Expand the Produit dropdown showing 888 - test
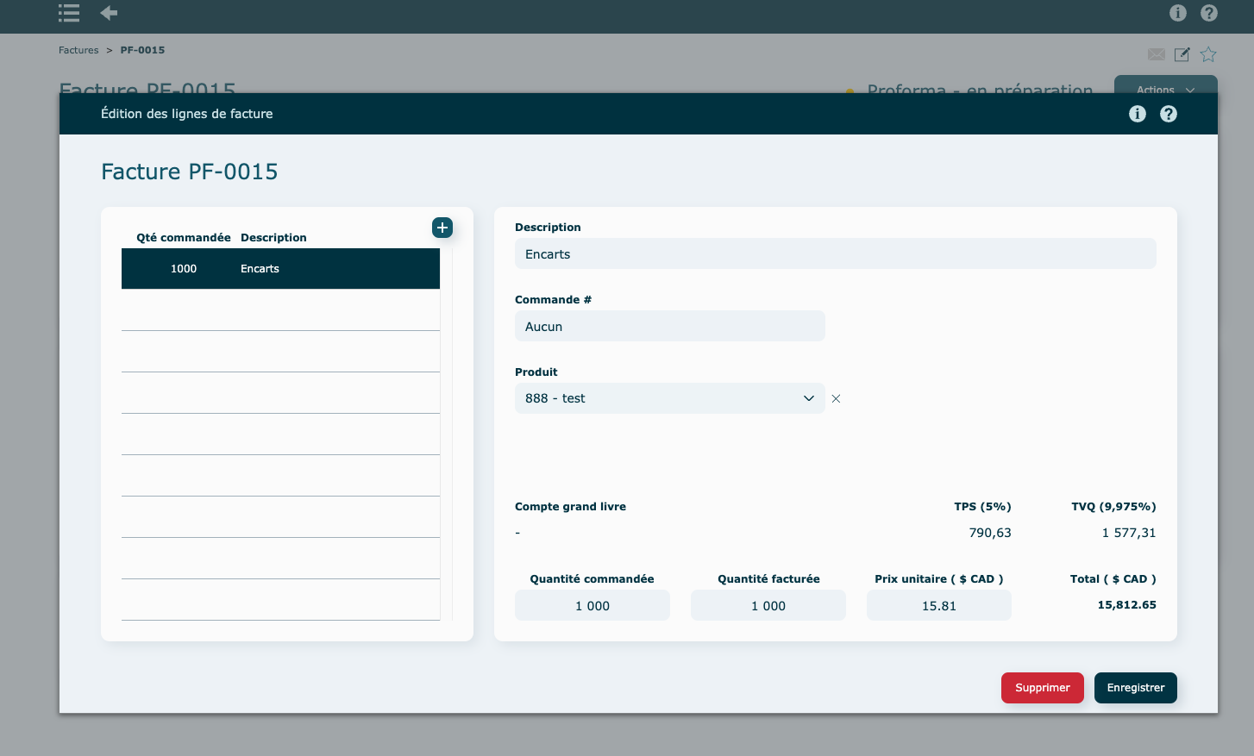 point(669,398)
